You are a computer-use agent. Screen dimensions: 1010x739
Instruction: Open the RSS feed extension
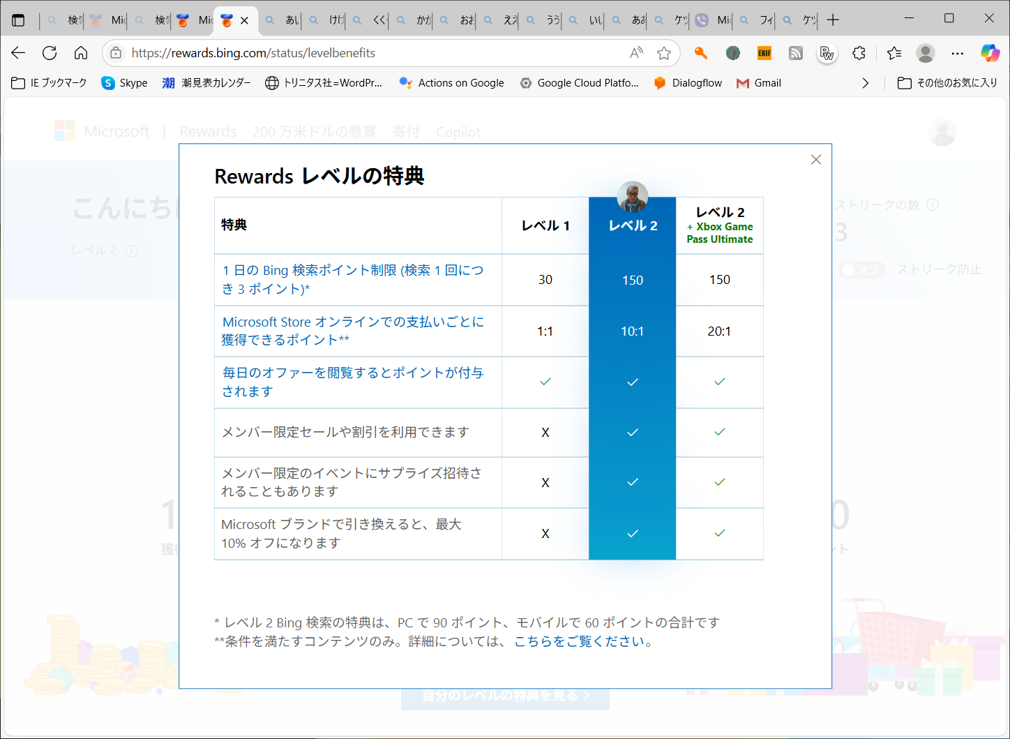click(x=796, y=53)
